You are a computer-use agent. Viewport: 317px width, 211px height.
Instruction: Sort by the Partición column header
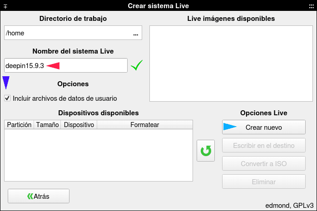[x=19, y=125]
